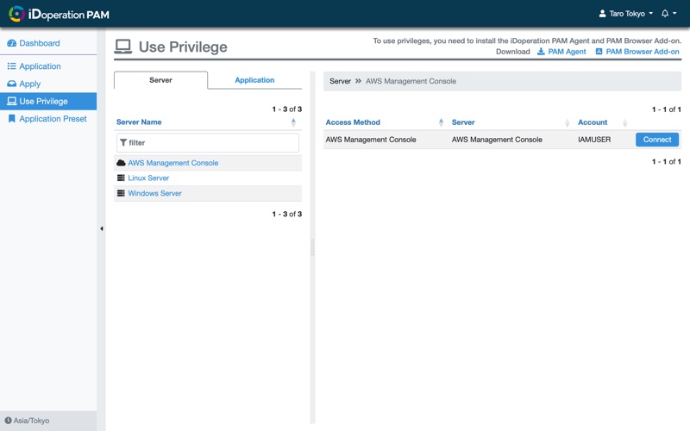Click the double chevron breadcrumb separator icon
The width and height of the screenshot is (690, 431).
[x=358, y=81]
